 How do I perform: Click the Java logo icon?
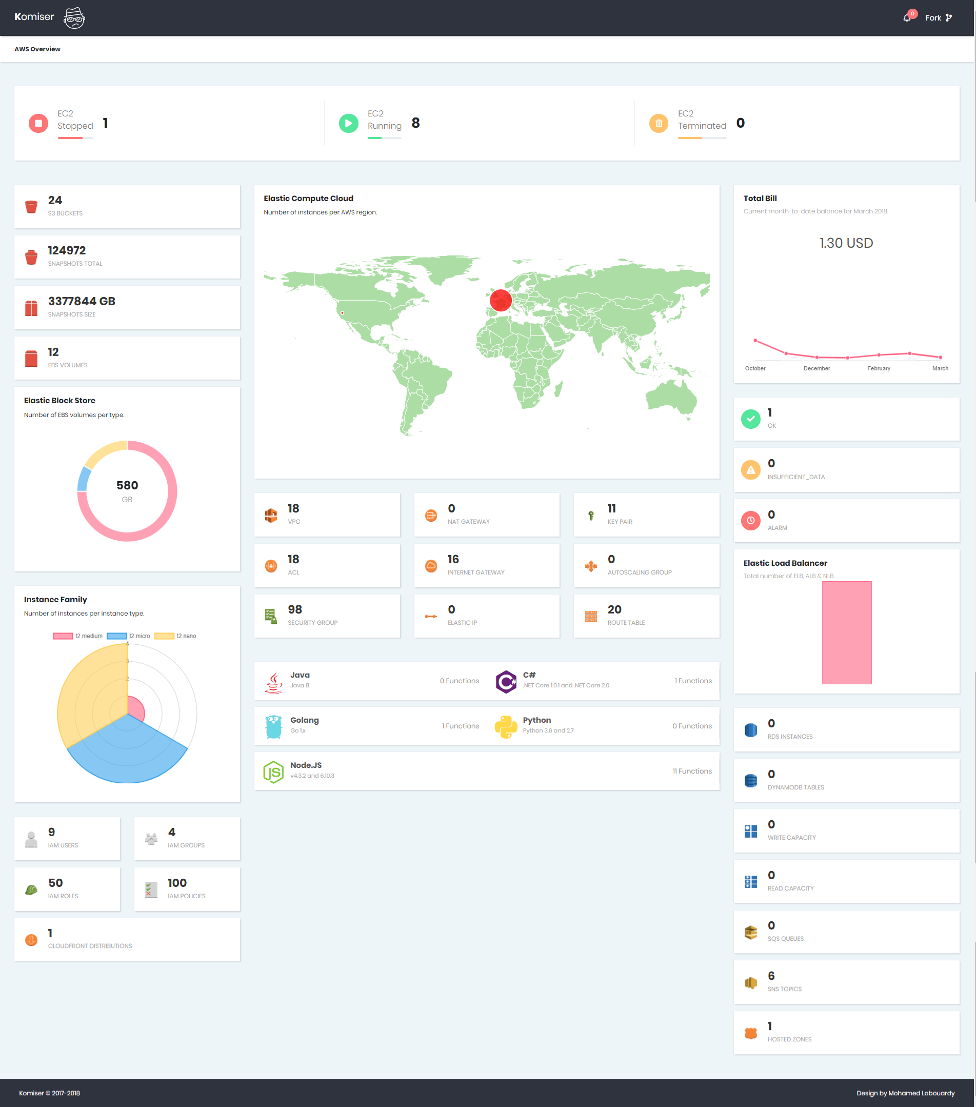273,681
